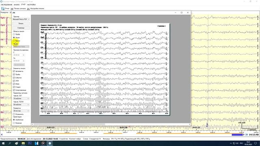This screenshot has width=260, height=146.
Task: Open the File Explorer taskbar icon
Action: tap(23, 143)
